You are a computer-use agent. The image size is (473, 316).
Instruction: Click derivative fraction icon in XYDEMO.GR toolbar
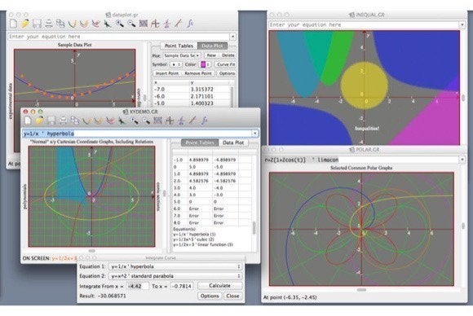point(181,121)
